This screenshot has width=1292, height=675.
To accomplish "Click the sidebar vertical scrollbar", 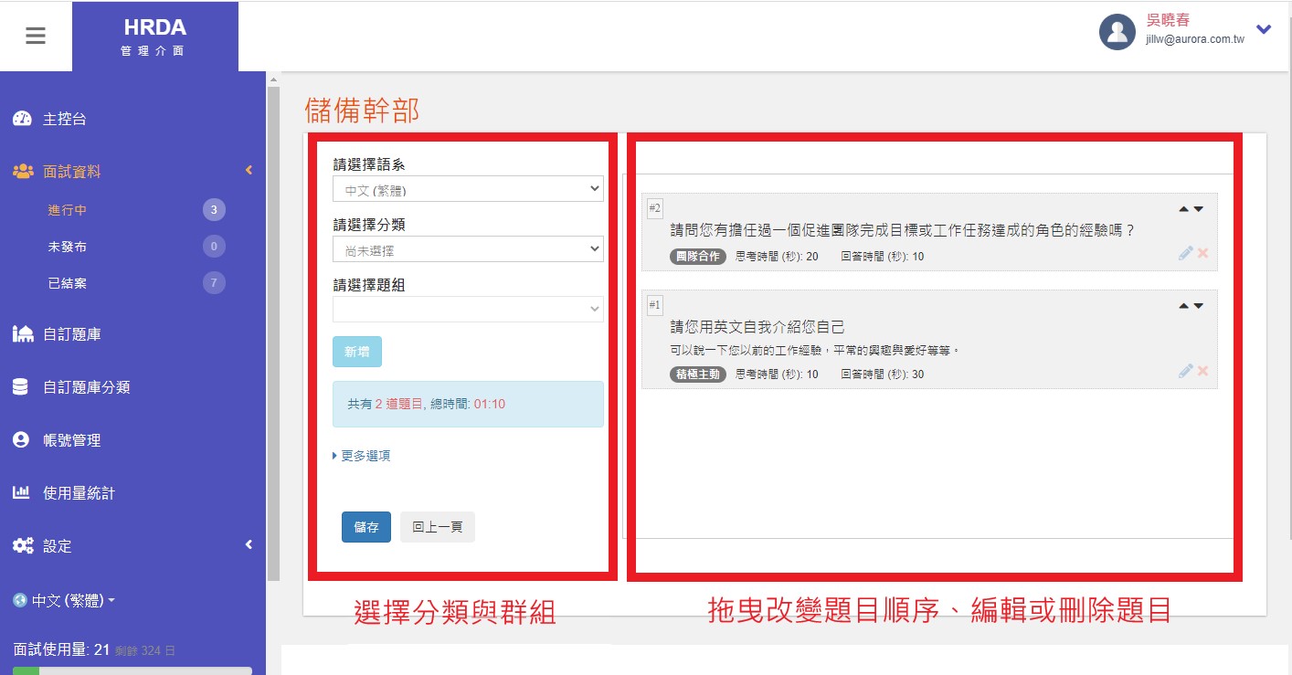I will pos(273,333).
